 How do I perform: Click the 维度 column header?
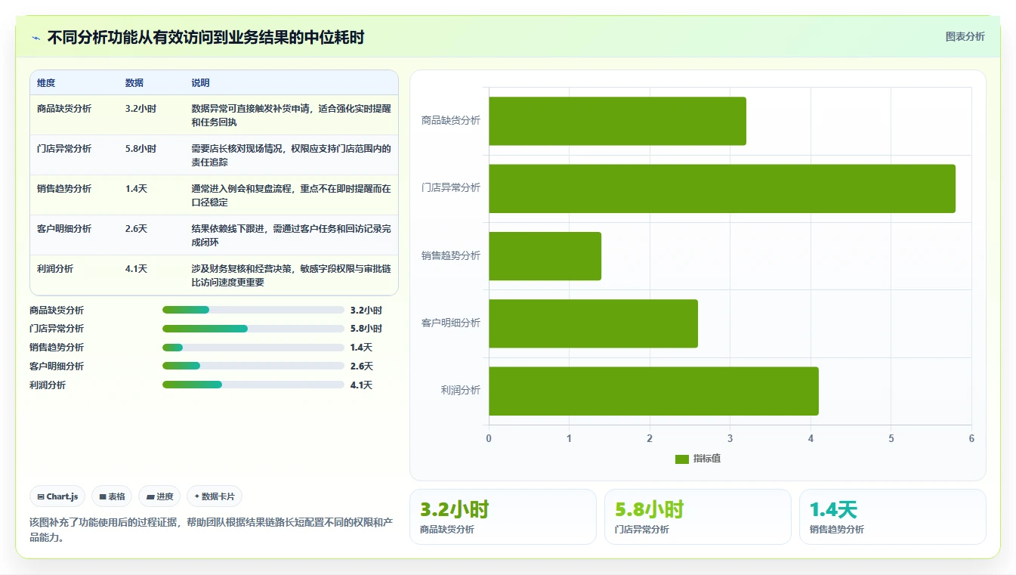tap(46, 83)
